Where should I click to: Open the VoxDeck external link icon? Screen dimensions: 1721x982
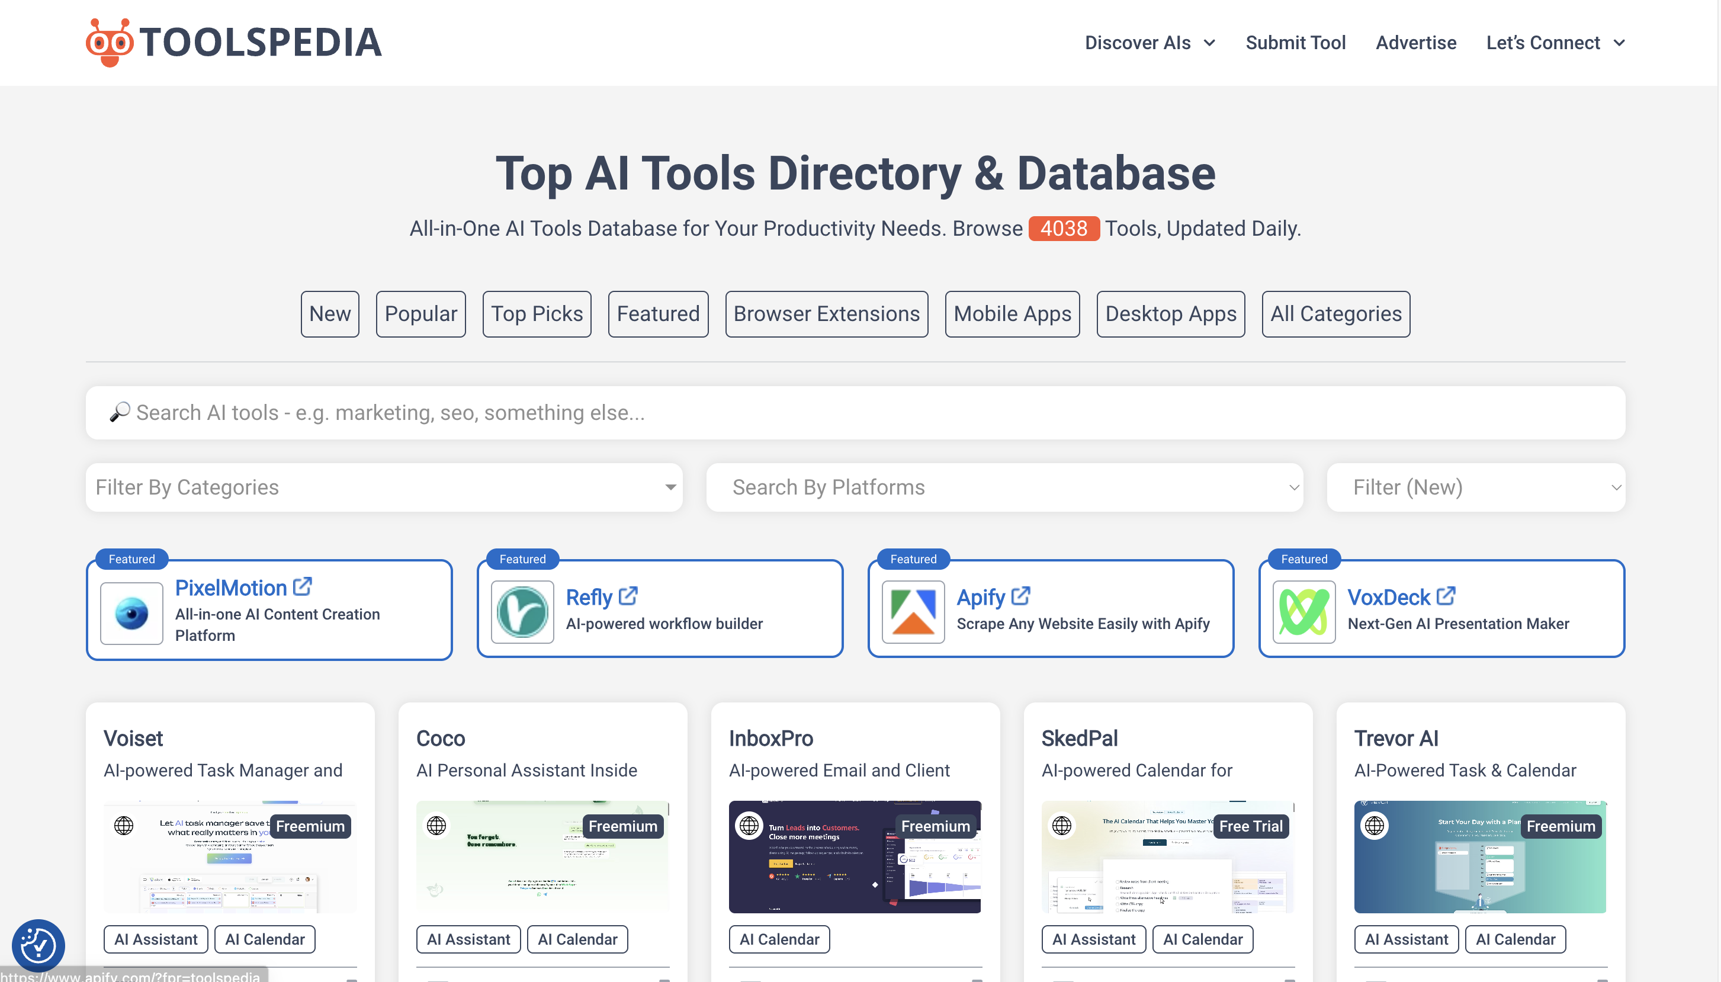[1446, 596]
